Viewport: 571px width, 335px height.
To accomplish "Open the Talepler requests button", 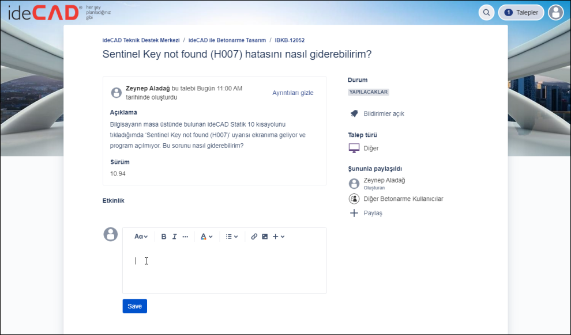I will [x=521, y=12].
